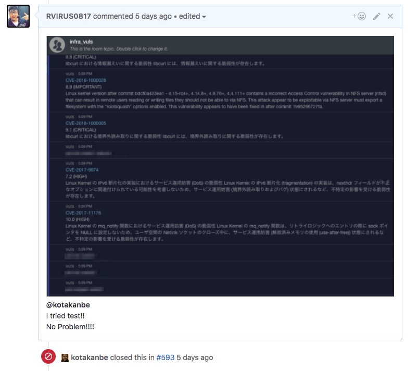Open the CVE-2018-1000005 entry
Viewport: 419px width, 371px height.
pos(85,123)
